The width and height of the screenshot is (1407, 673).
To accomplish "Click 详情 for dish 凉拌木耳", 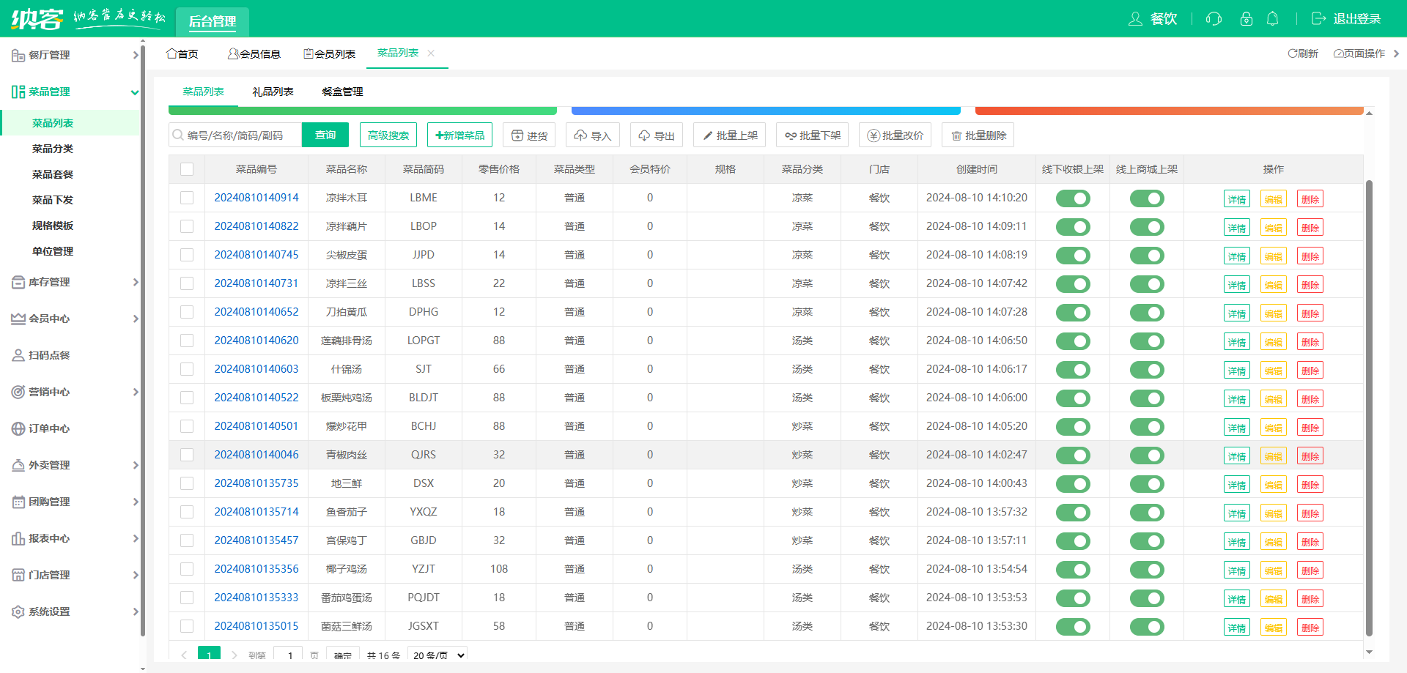I will coord(1237,199).
